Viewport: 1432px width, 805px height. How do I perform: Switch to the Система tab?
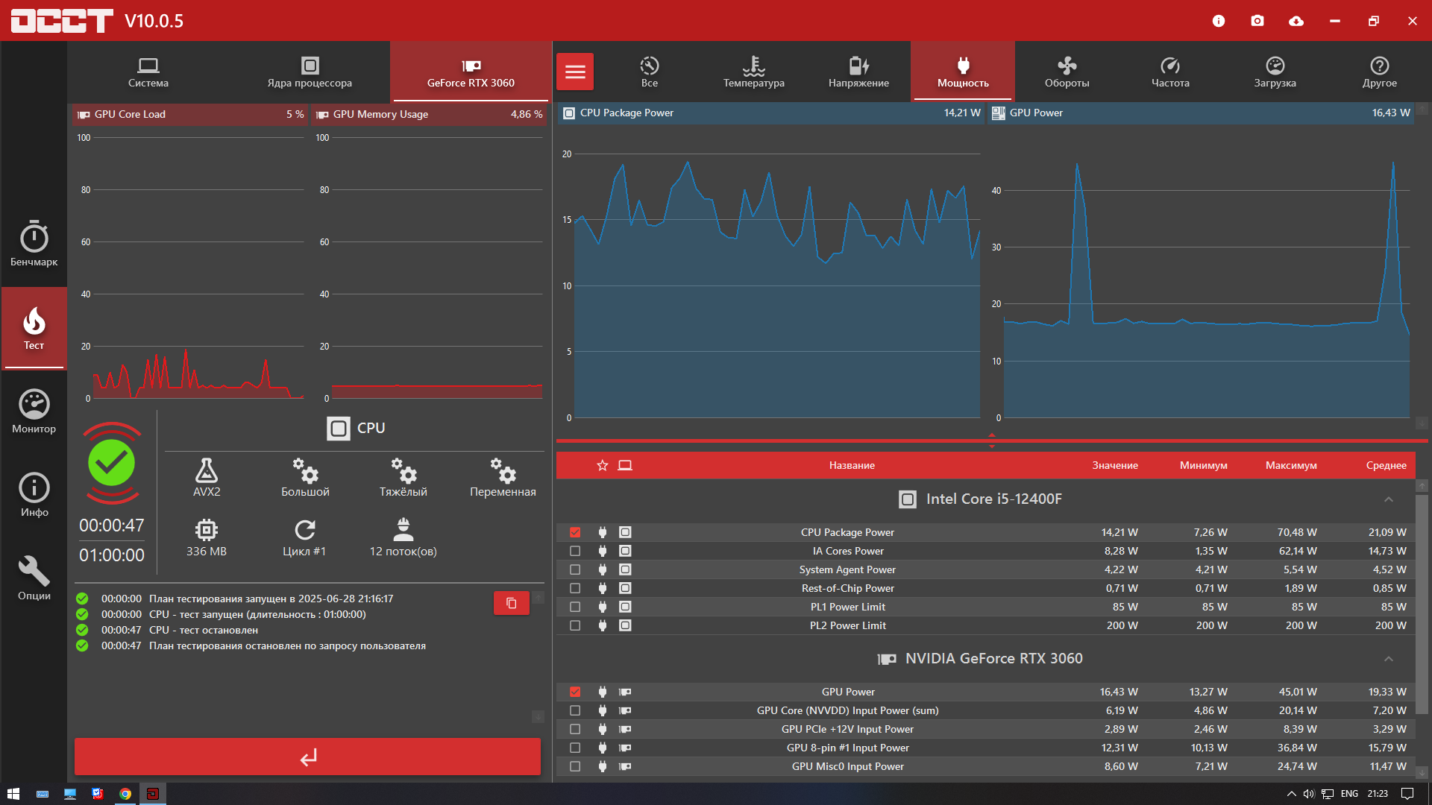click(148, 72)
